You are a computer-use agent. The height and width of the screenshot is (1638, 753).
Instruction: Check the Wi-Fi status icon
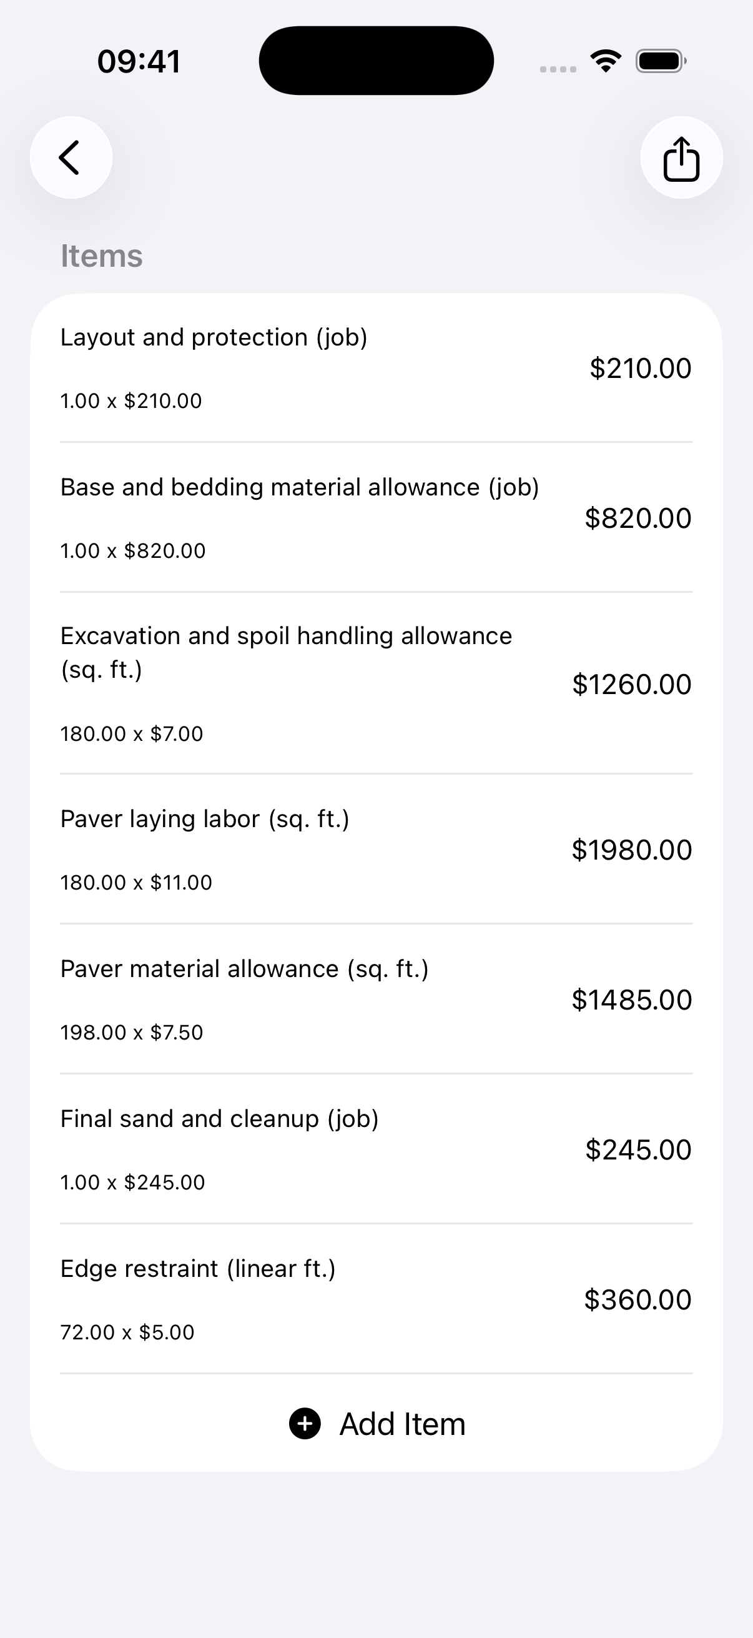606,61
